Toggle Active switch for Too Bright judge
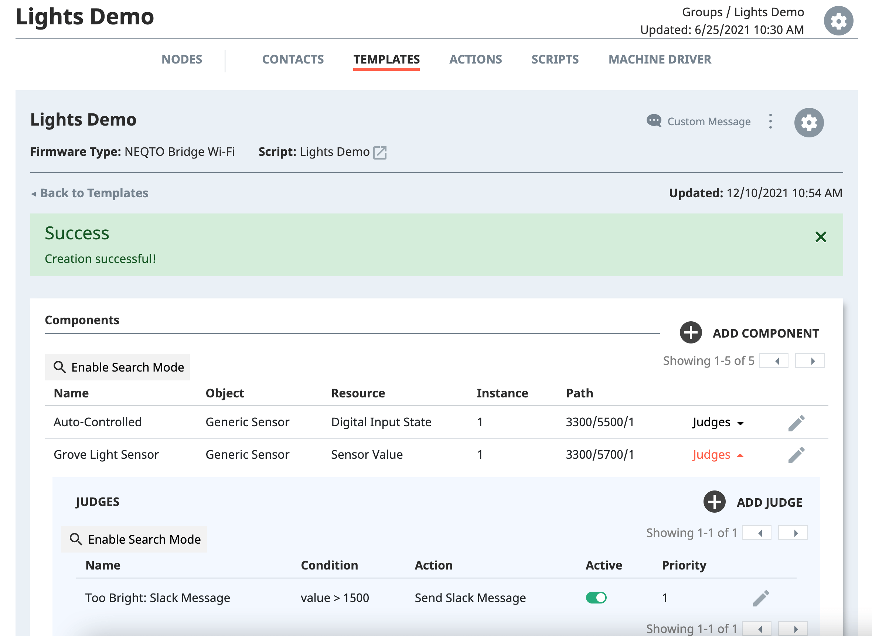Screen dimensions: 872x636 (x=596, y=598)
